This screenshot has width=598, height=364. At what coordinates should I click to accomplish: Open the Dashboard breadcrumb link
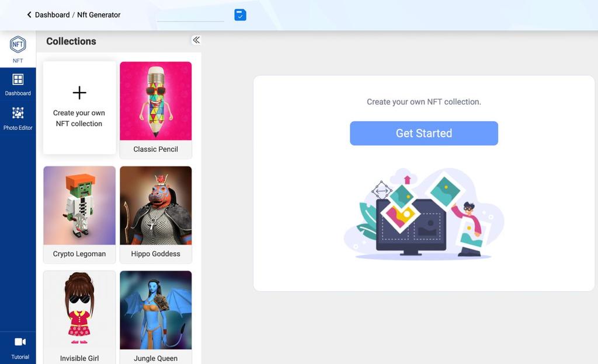pos(52,15)
